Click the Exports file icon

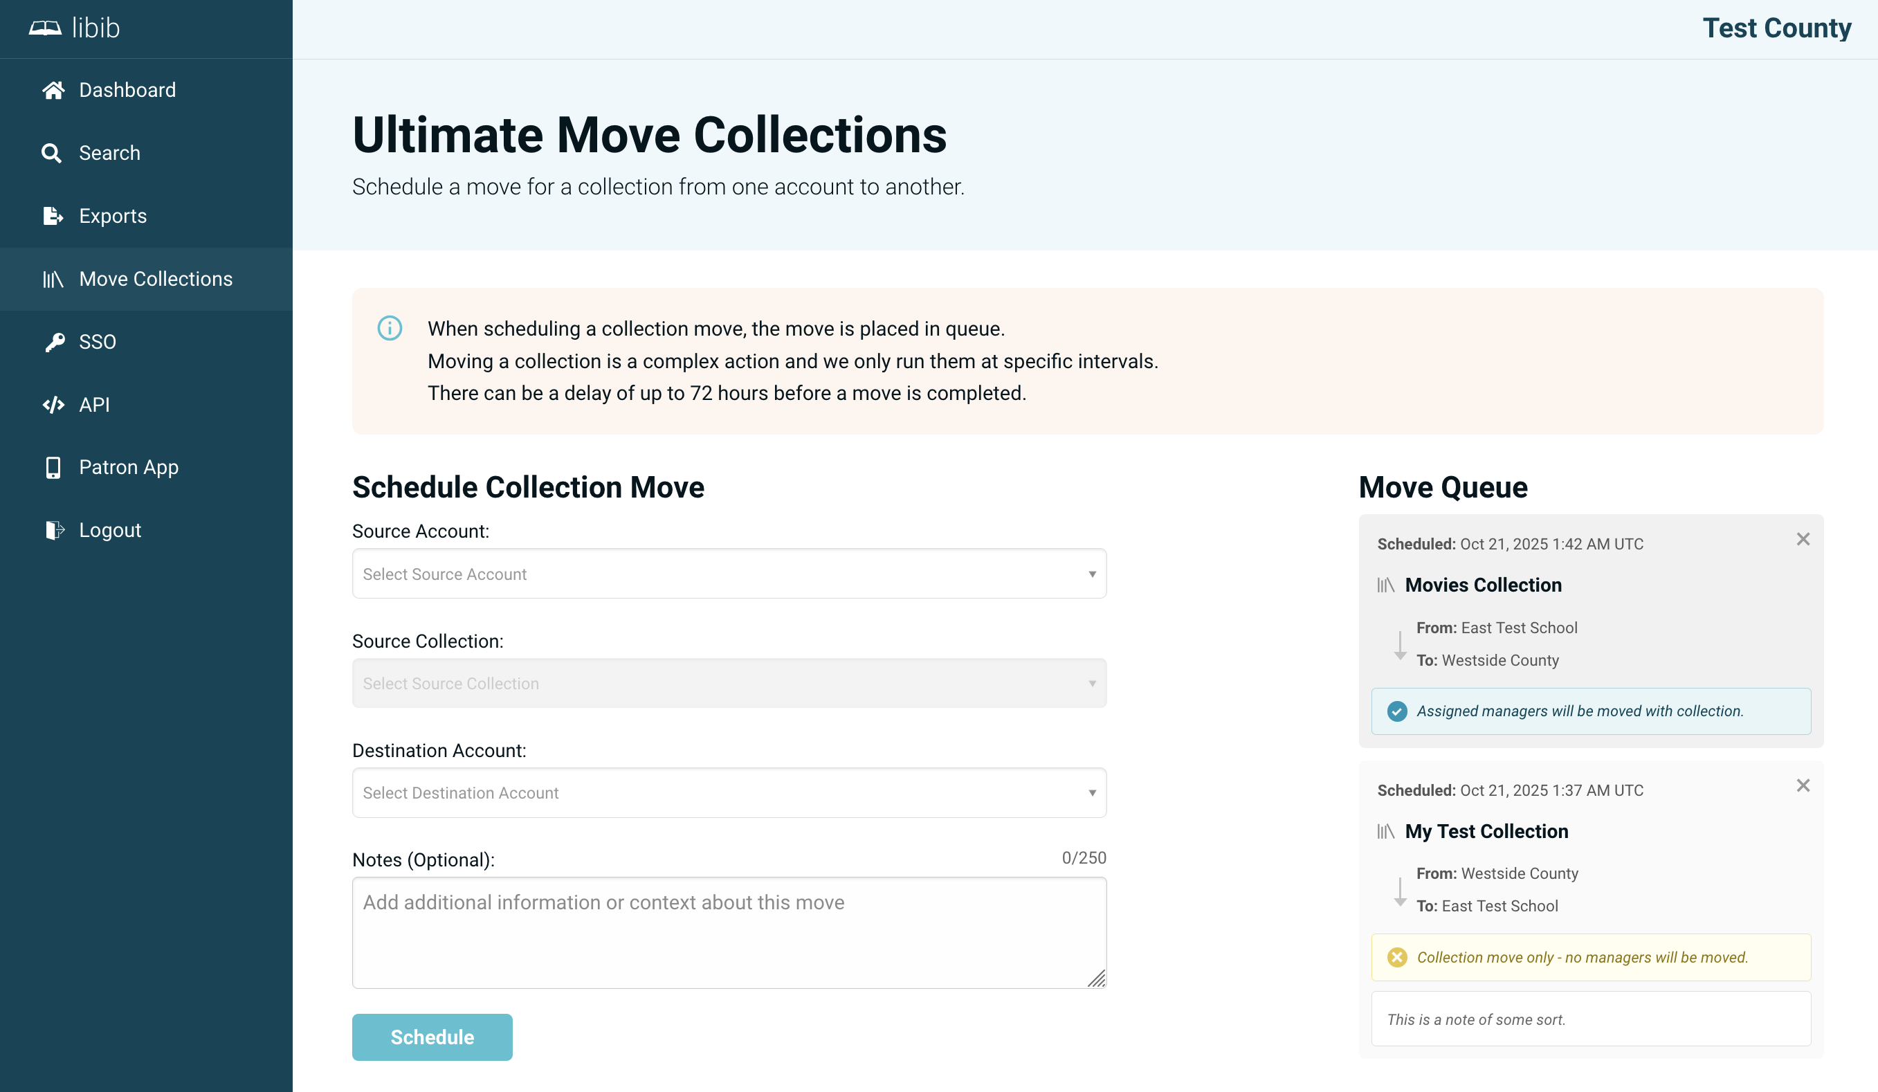coord(53,216)
